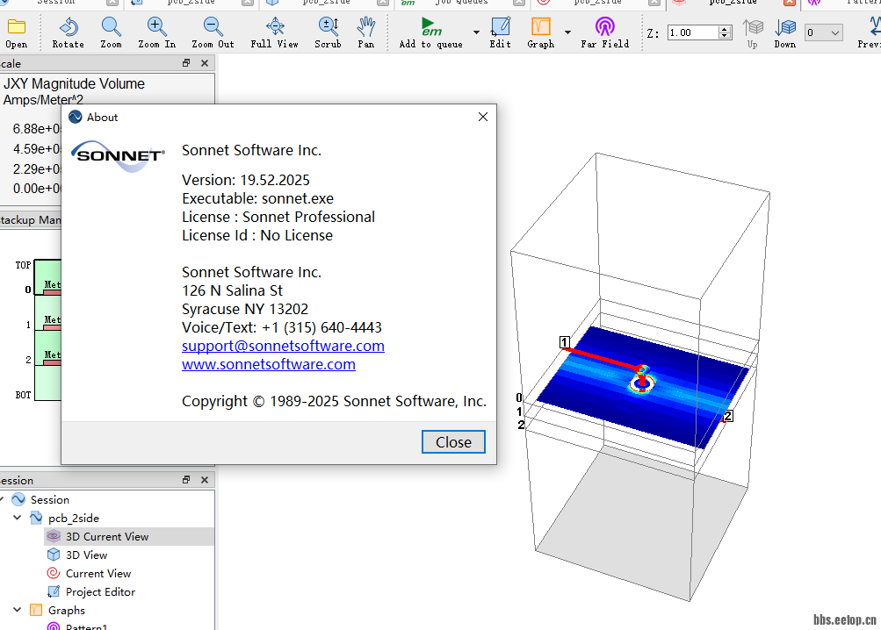Close About dialog with X button
This screenshot has width=881, height=630.
482,117
